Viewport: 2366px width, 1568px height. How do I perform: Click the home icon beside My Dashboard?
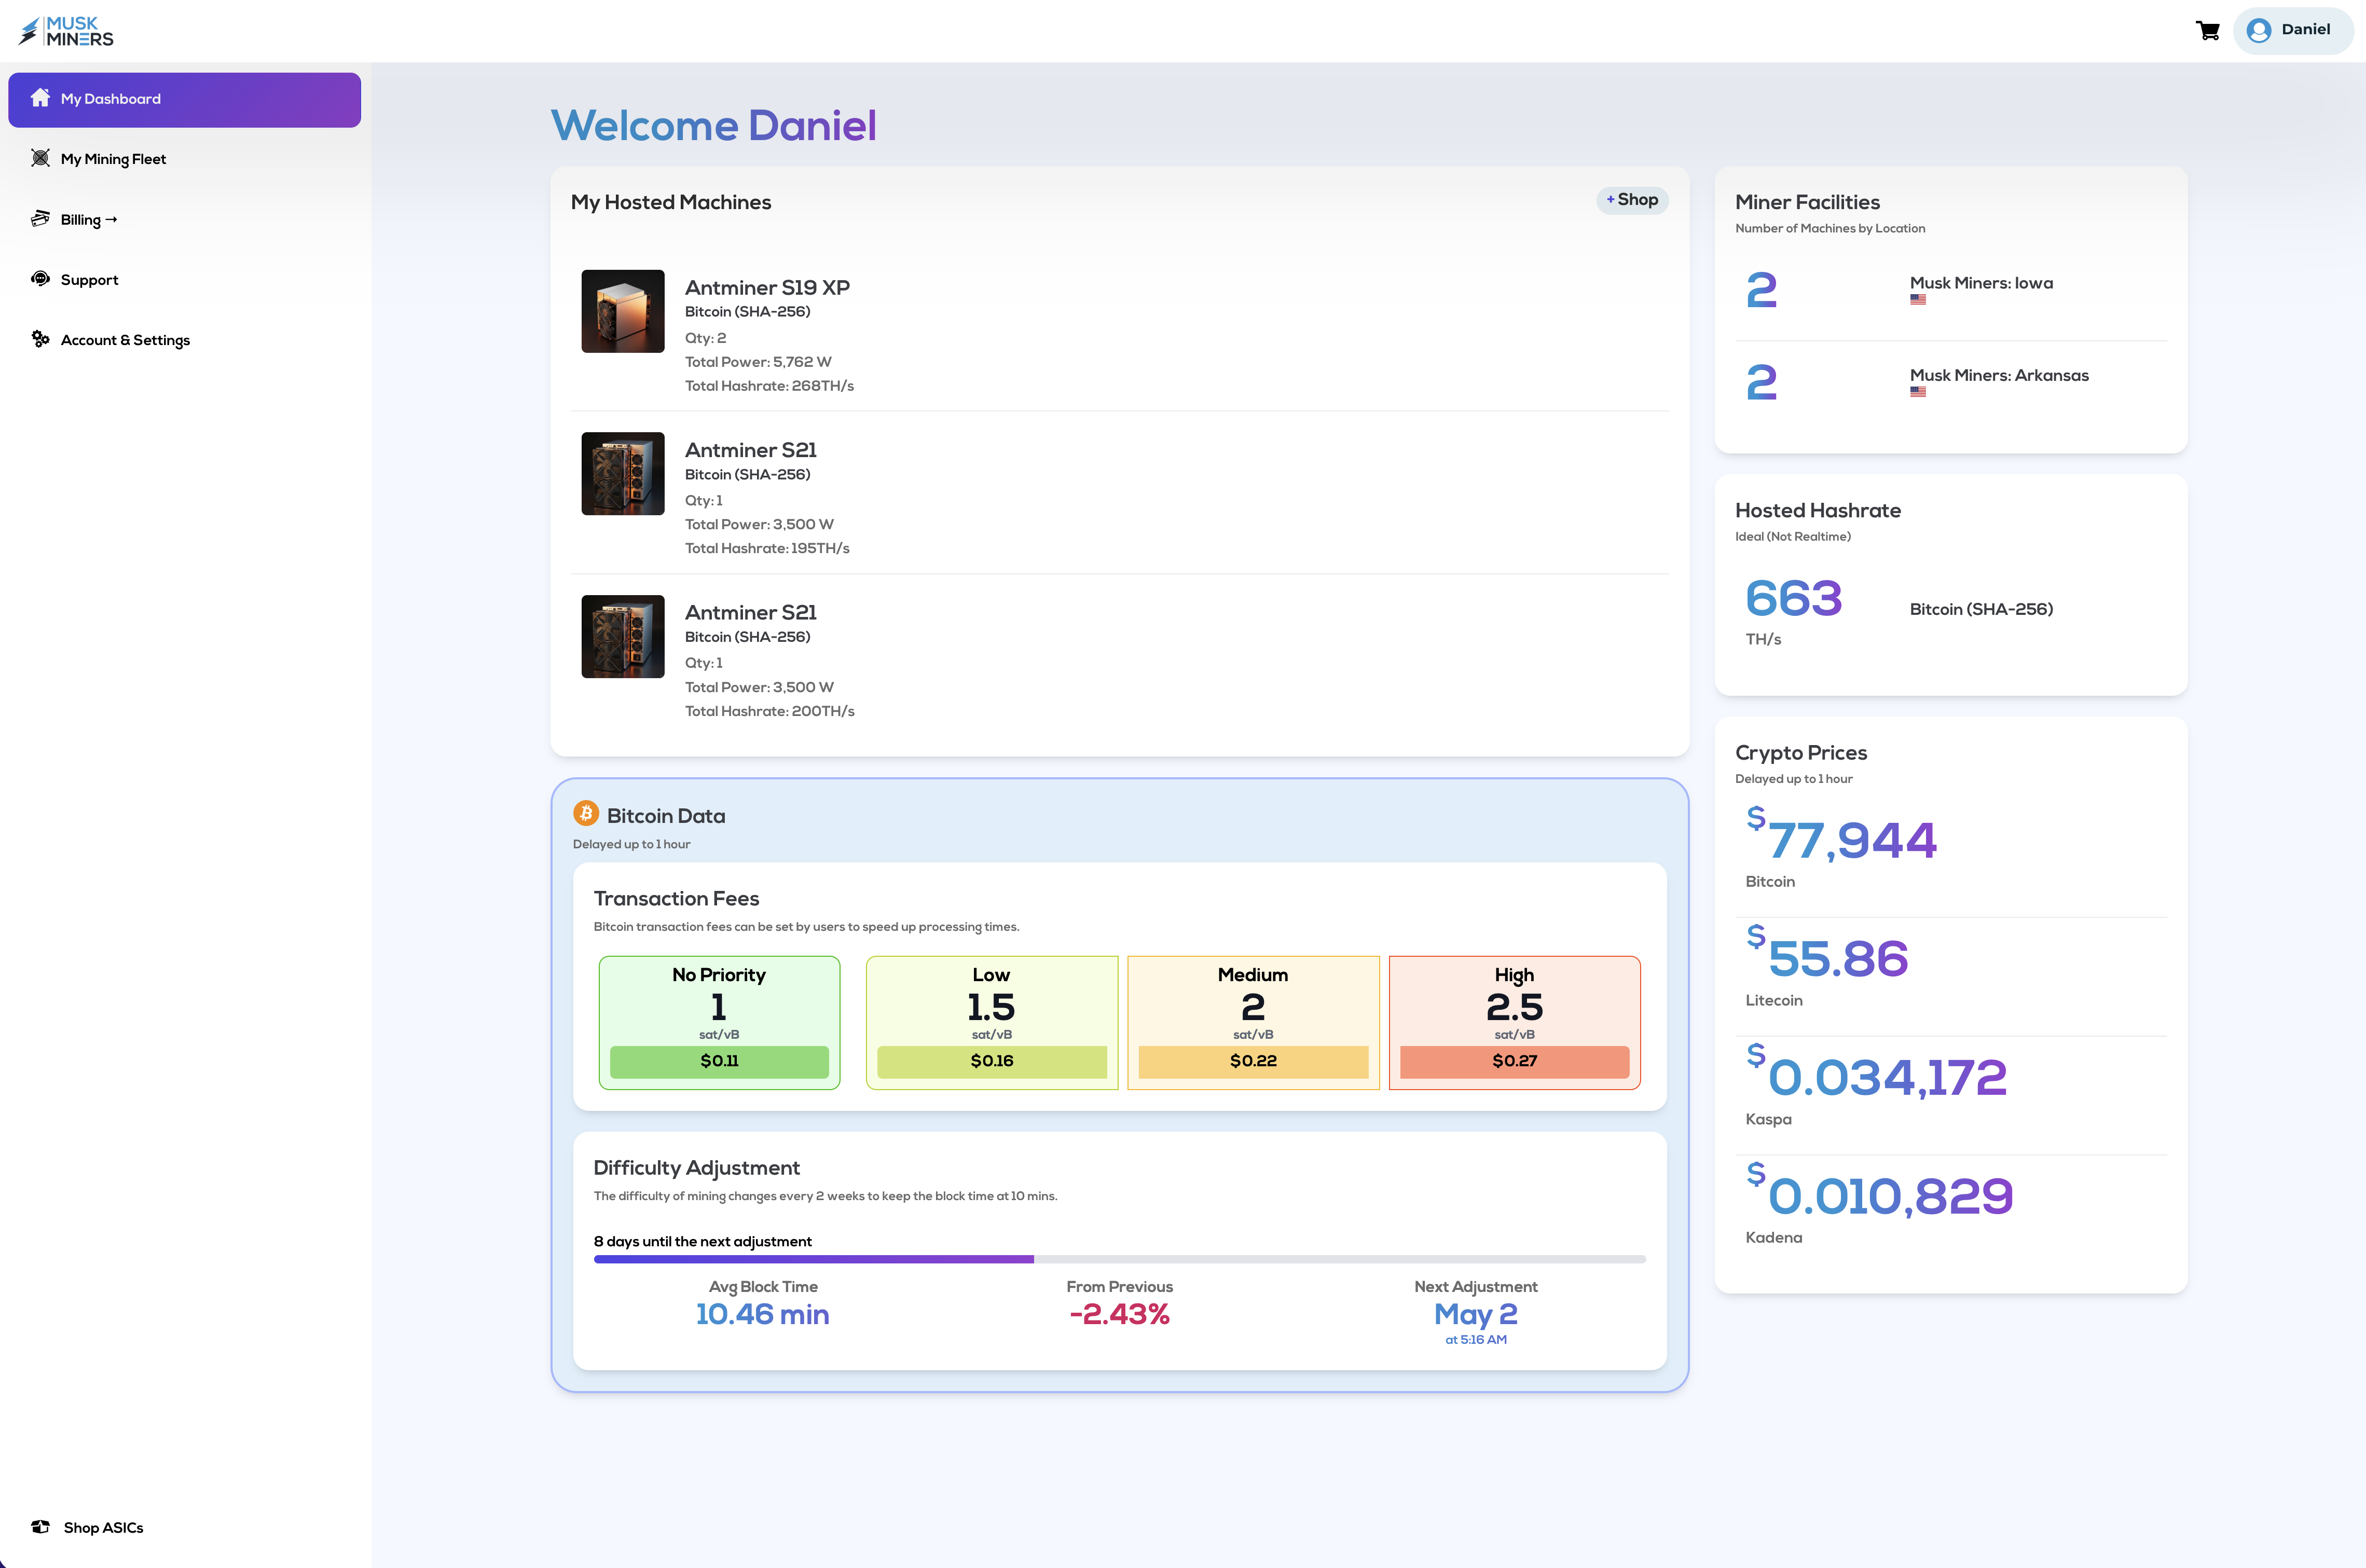coord(40,98)
